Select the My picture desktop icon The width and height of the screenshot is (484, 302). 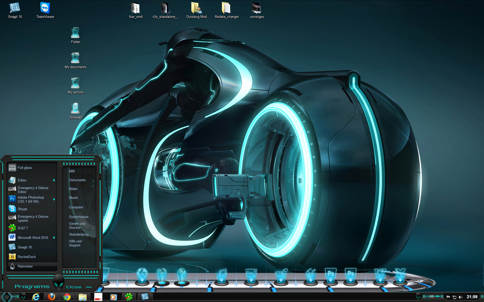coord(75,86)
